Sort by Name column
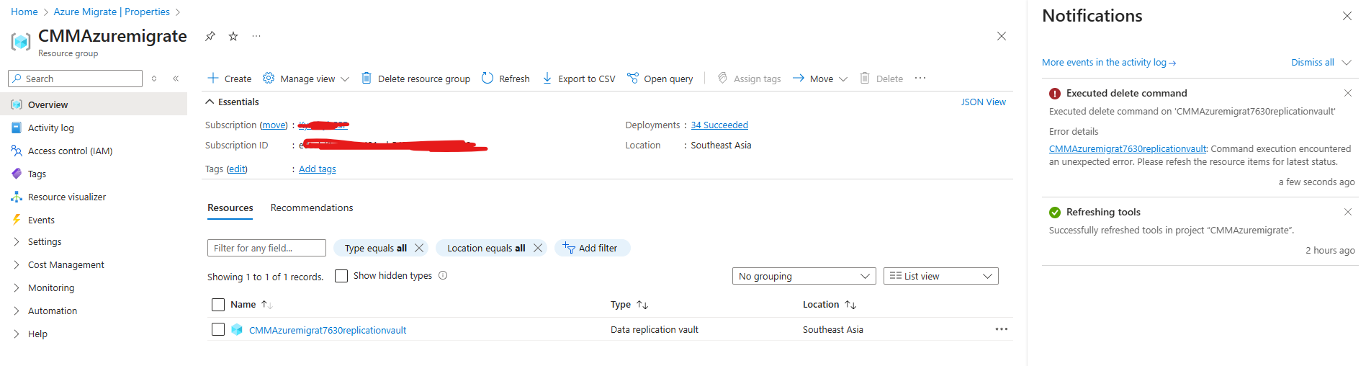Screen dimensions: 1366x366 coord(251,305)
